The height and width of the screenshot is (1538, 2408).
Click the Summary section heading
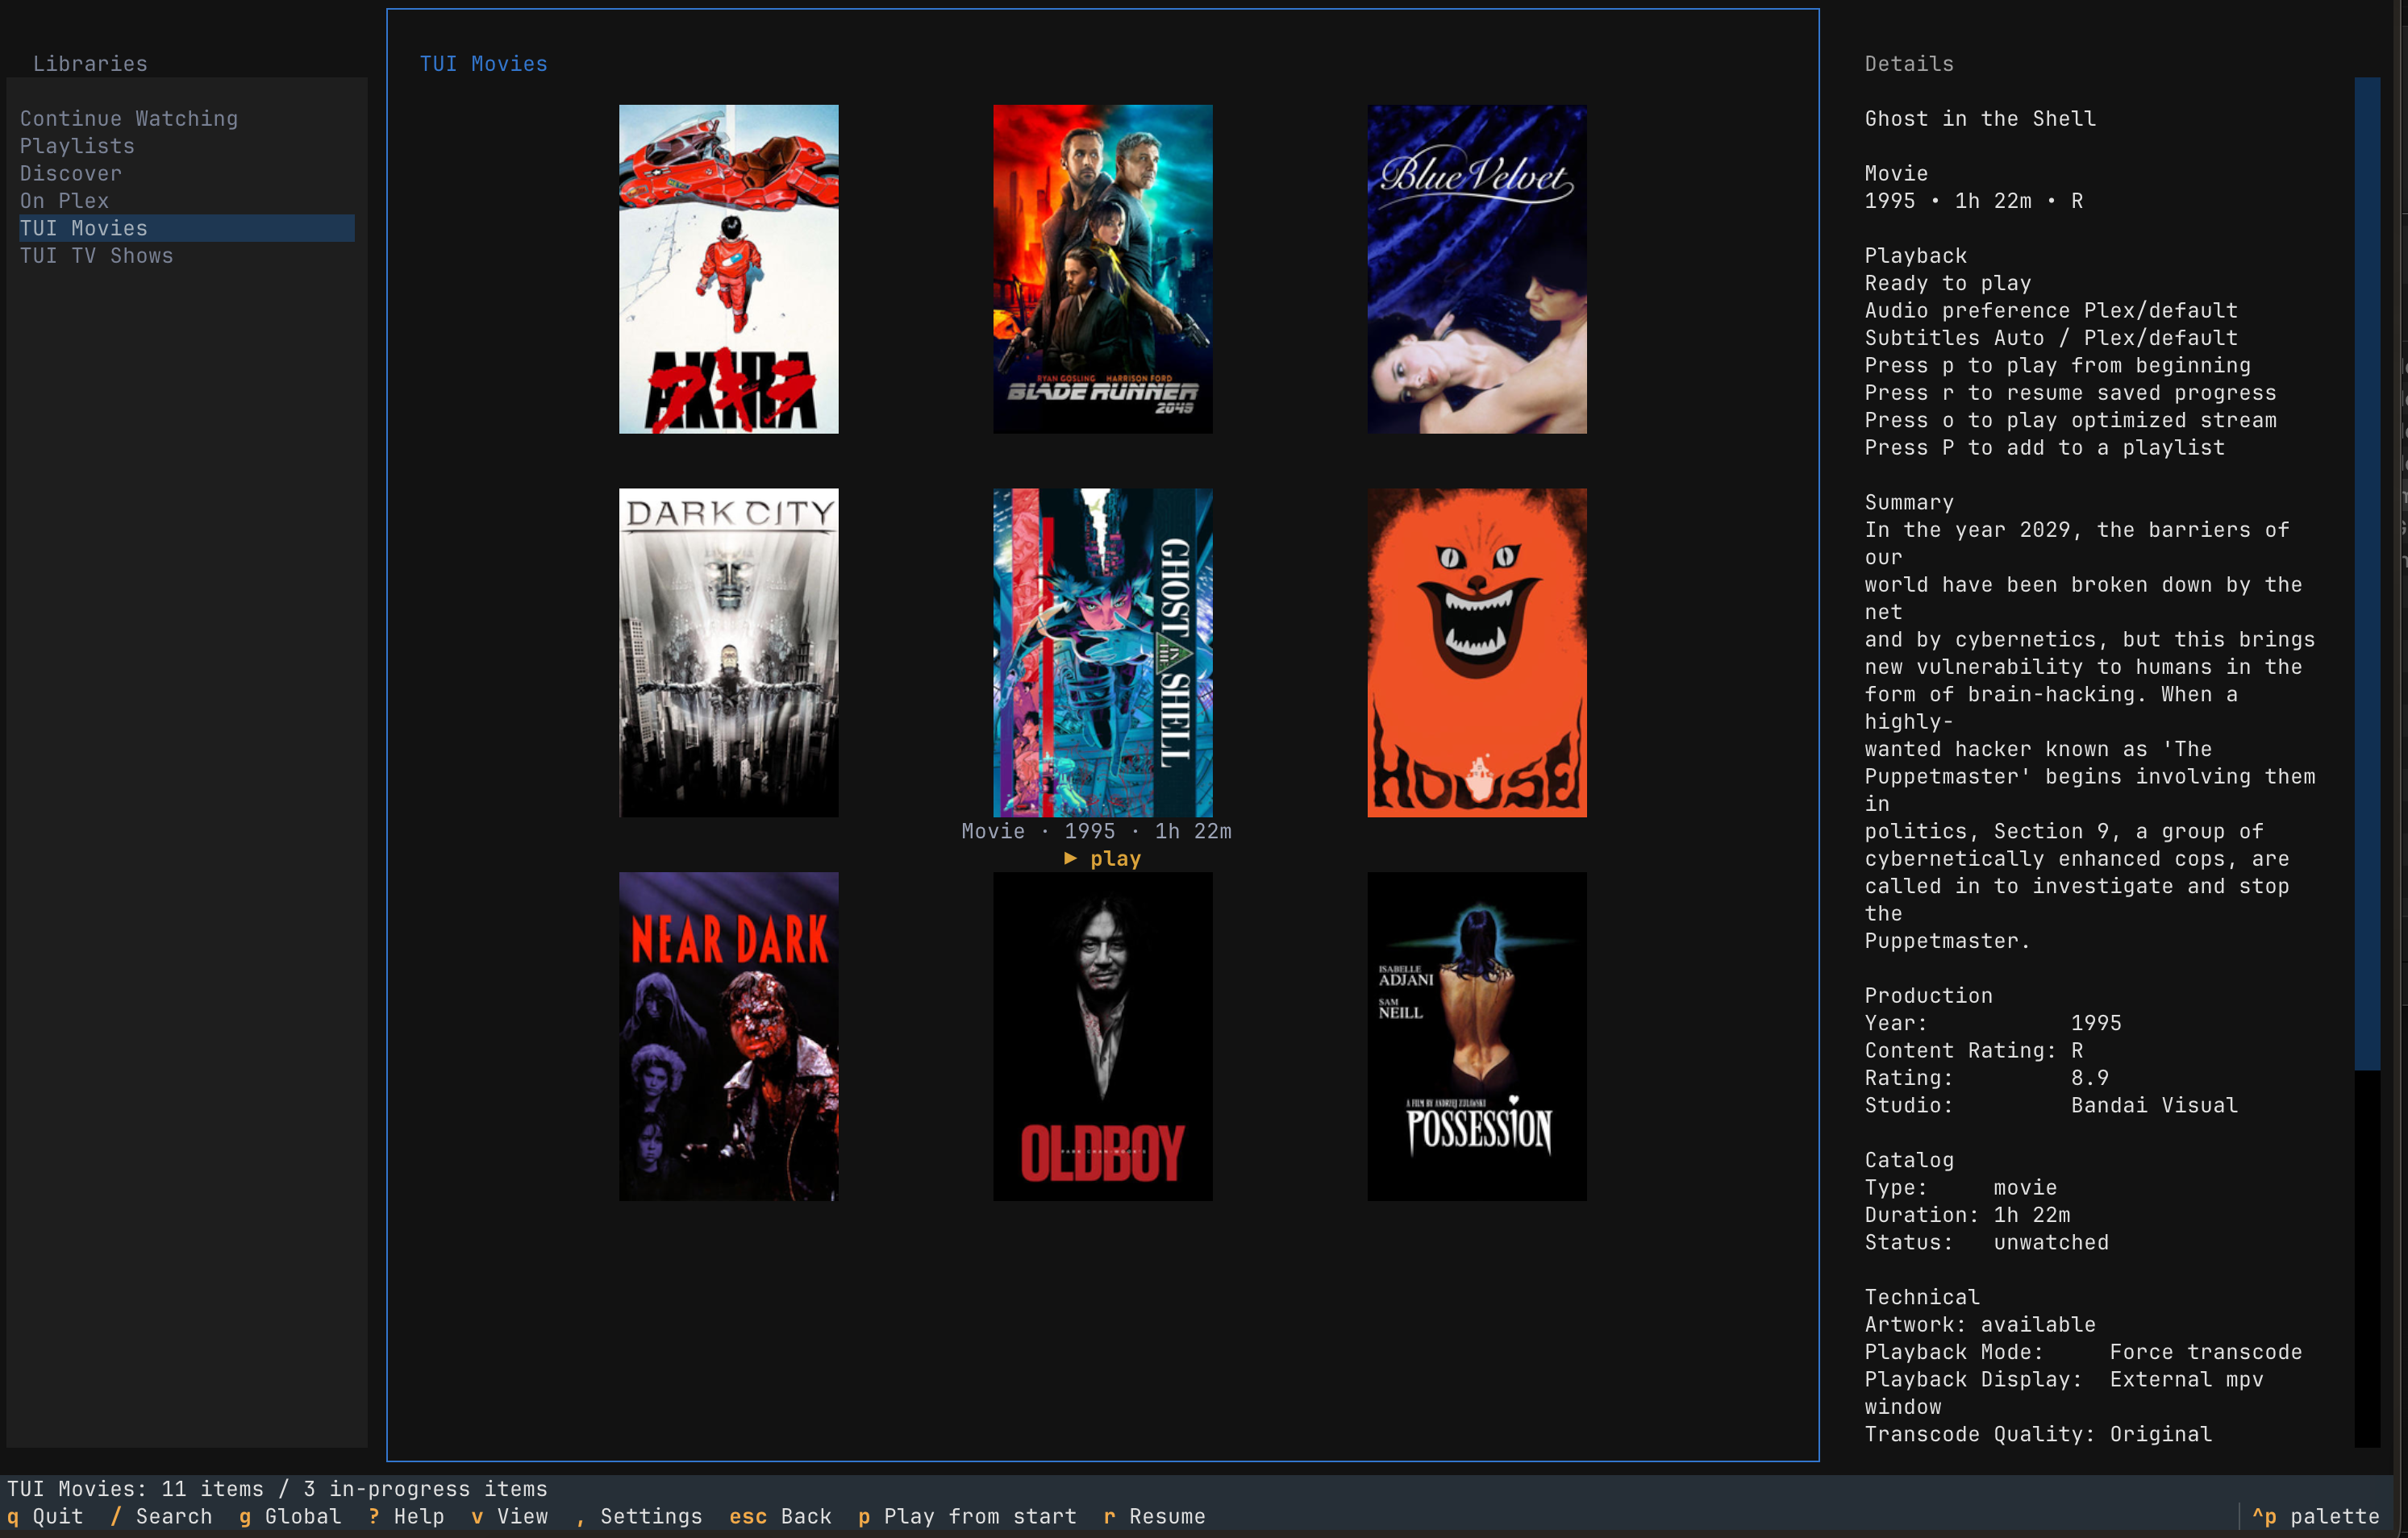tap(1909, 503)
